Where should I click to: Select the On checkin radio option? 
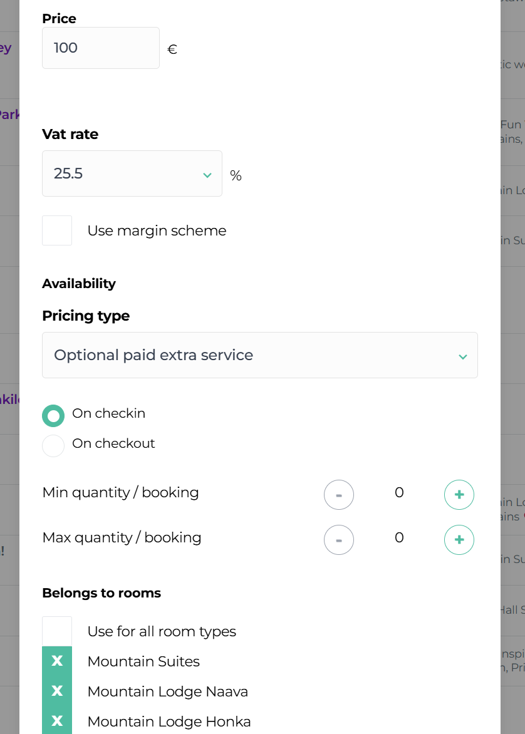(53, 416)
